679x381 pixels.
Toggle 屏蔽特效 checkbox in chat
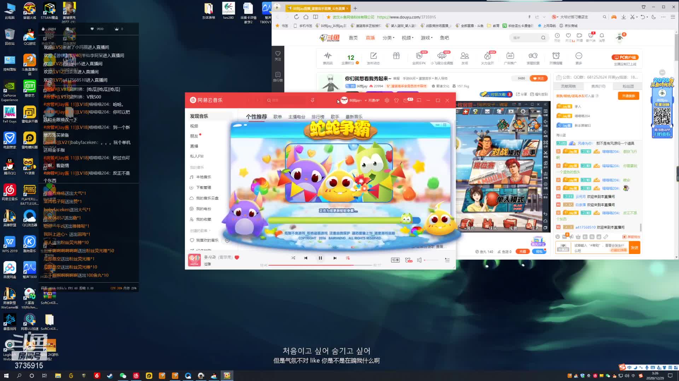point(631,237)
